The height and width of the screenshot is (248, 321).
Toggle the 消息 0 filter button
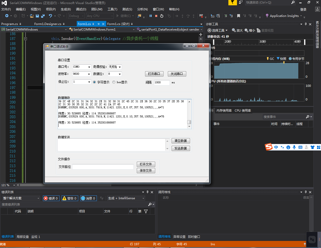pos(88,198)
